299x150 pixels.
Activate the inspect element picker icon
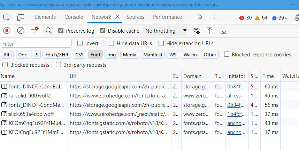[7, 17]
